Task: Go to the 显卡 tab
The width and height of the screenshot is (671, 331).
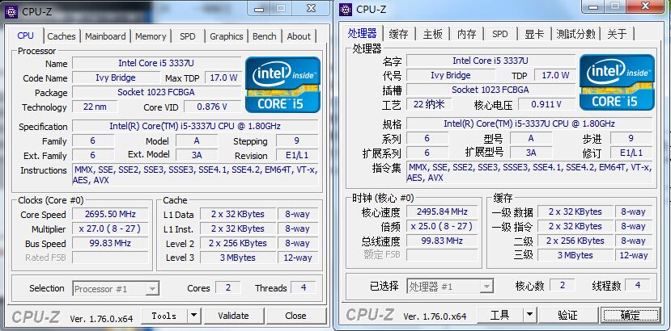Action: (534, 34)
